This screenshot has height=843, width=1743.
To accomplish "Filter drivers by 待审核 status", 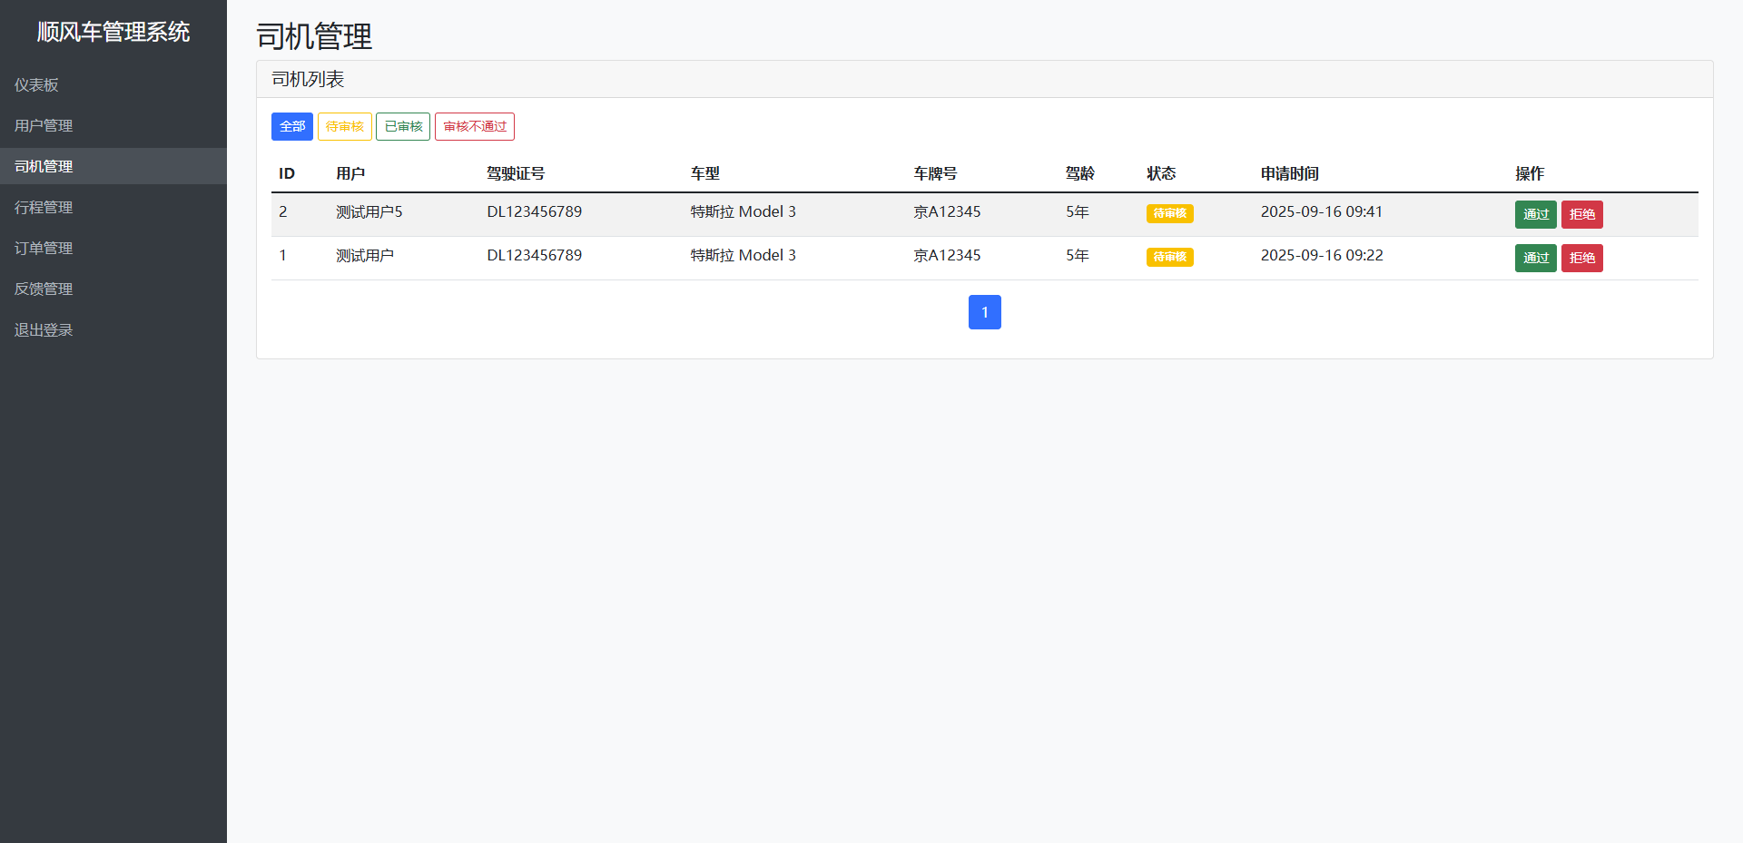I will tap(344, 126).
